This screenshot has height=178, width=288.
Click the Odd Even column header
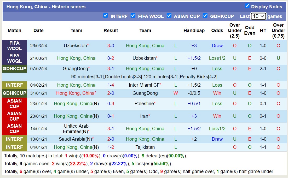point(250,31)
